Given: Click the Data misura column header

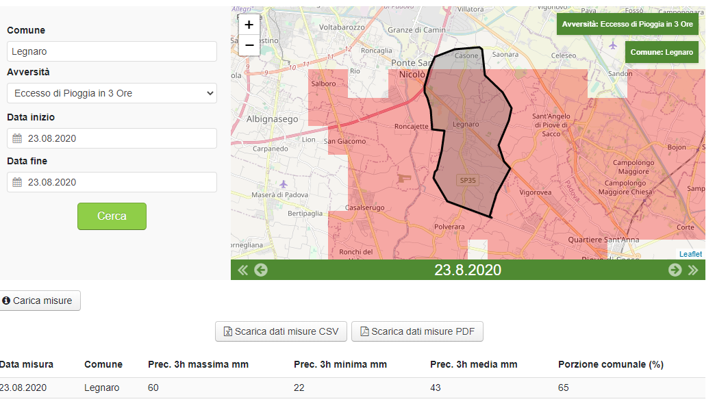Looking at the screenshot, I should [x=27, y=365].
